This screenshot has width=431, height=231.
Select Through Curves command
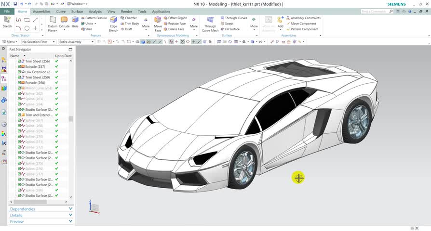234,18
